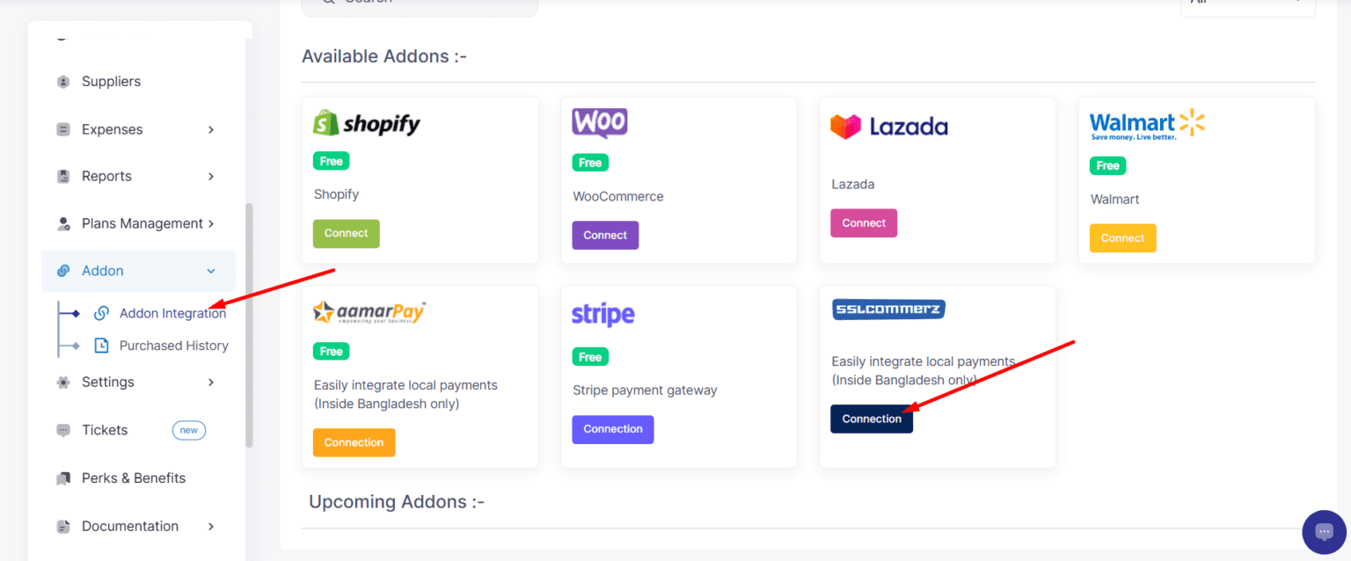Image resolution: width=1351 pixels, height=561 pixels.
Task: Click the Addon Integration link icon
Action: pyautogui.click(x=101, y=314)
